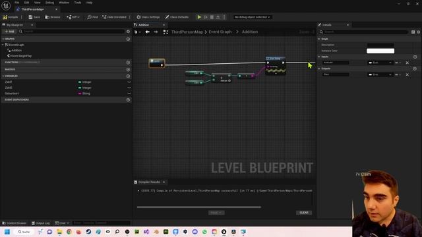422x237 pixels.
Task: Open the Window menu
Action: 64,3
